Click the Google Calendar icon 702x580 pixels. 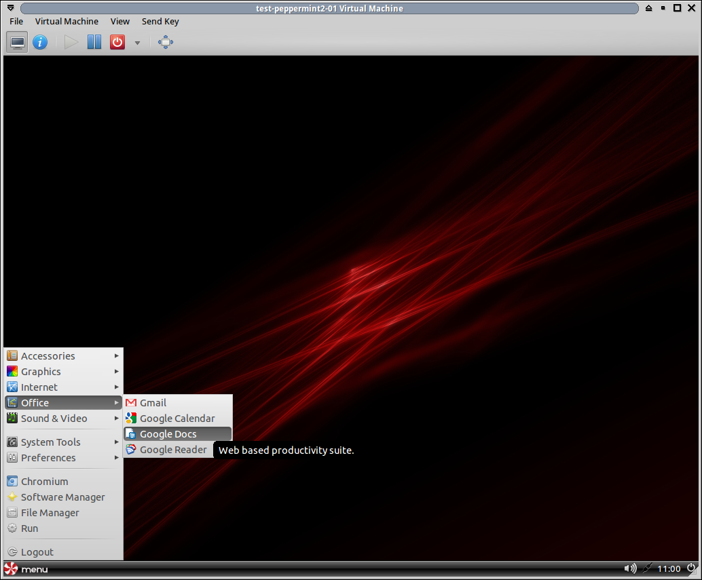(131, 419)
